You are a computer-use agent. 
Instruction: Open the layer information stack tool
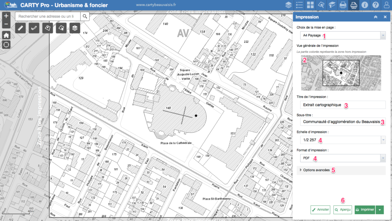(75, 28)
